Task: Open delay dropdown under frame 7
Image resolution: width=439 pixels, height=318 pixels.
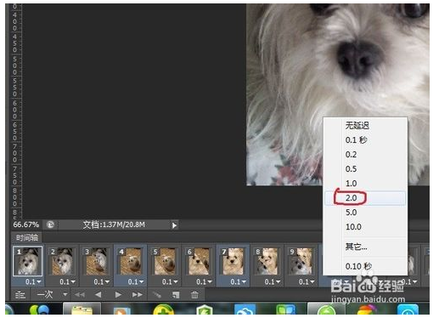Action: pos(239,281)
